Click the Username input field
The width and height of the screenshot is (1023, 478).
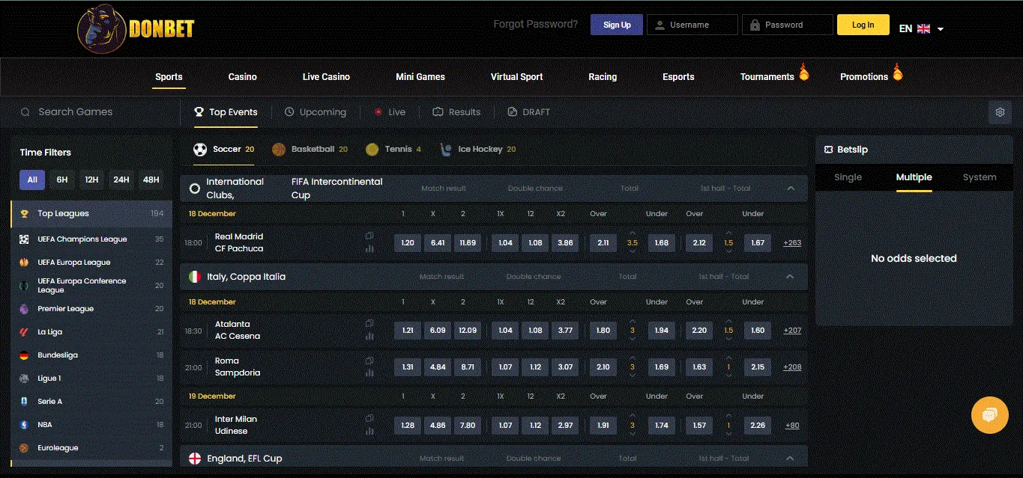pos(692,25)
